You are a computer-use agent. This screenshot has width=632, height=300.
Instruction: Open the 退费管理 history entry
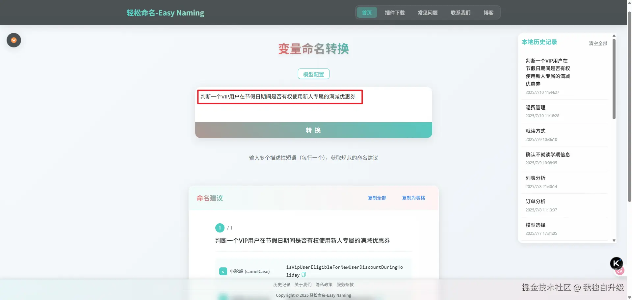point(535,107)
